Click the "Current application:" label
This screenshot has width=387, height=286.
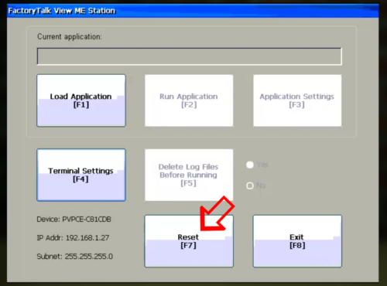(70, 37)
